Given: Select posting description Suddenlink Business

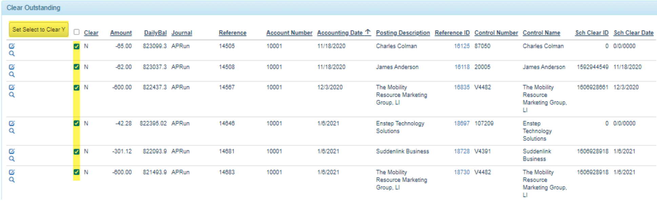Looking at the screenshot, I should pos(402,151).
